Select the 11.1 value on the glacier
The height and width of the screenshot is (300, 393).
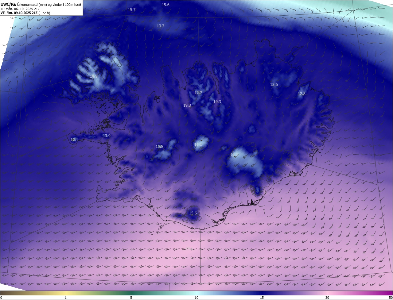coord(198,144)
